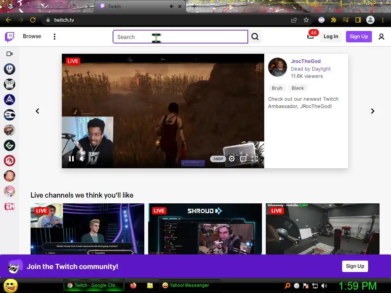Click the purple Sign Up button in header
Screen dimensions: 391x293
coord(359,37)
